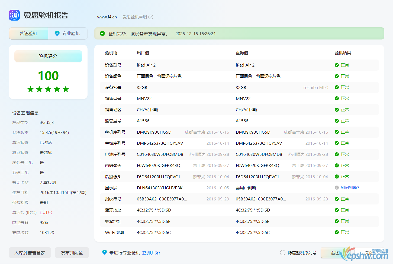Click the green check icon in Wi-Fi 地址 row
The height and width of the screenshot is (264, 393).
tap(337, 232)
